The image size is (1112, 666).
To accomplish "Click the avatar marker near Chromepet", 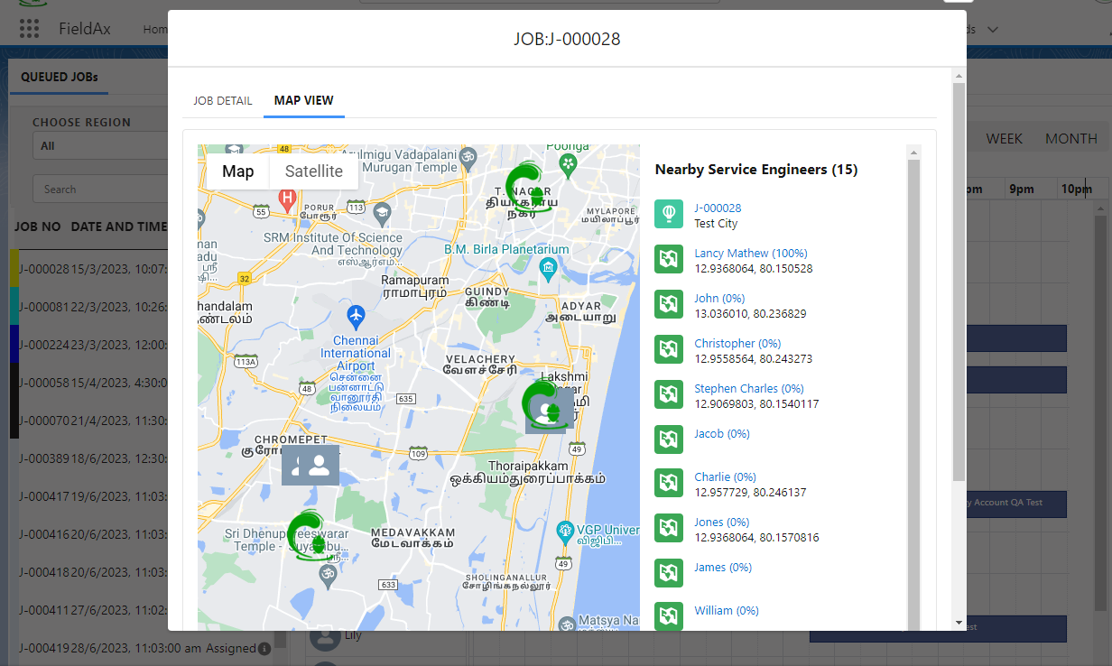I will coord(310,465).
